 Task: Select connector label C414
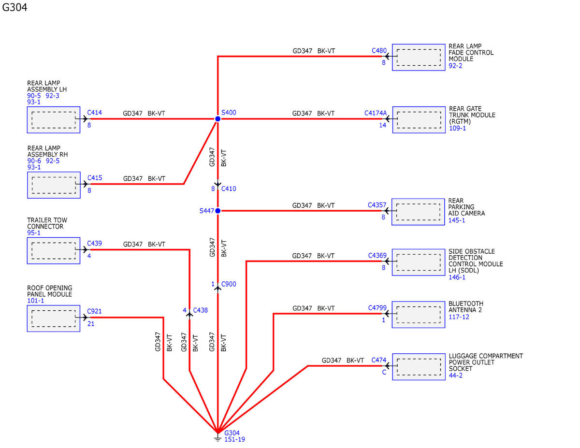(x=95, y=113)
